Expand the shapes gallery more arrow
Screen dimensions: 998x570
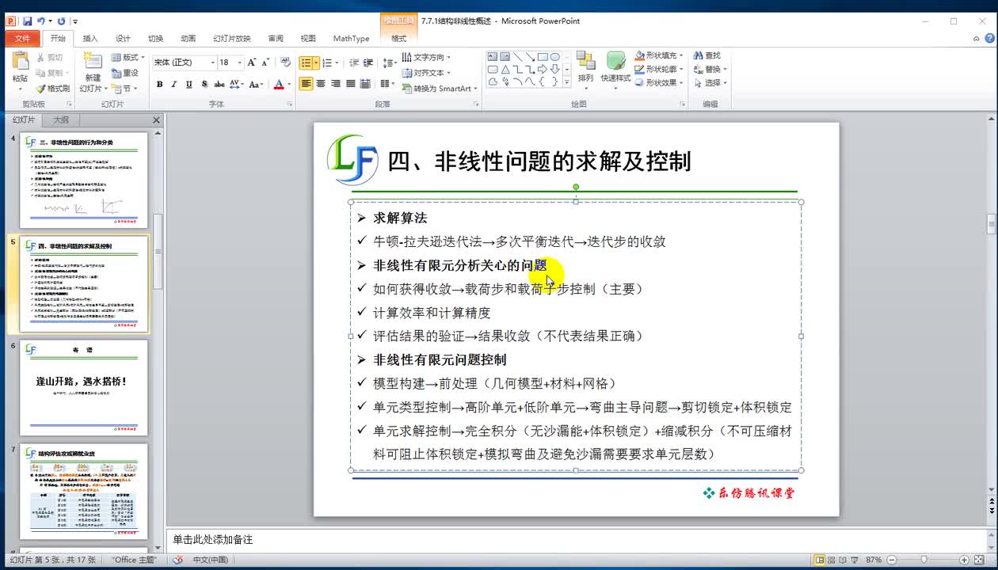[x=566, y=82]
